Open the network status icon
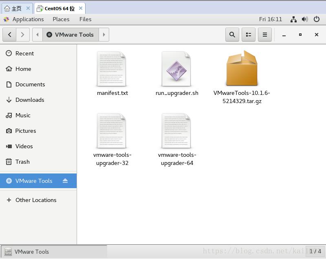 pyautogui.click(x=293, y=19)
